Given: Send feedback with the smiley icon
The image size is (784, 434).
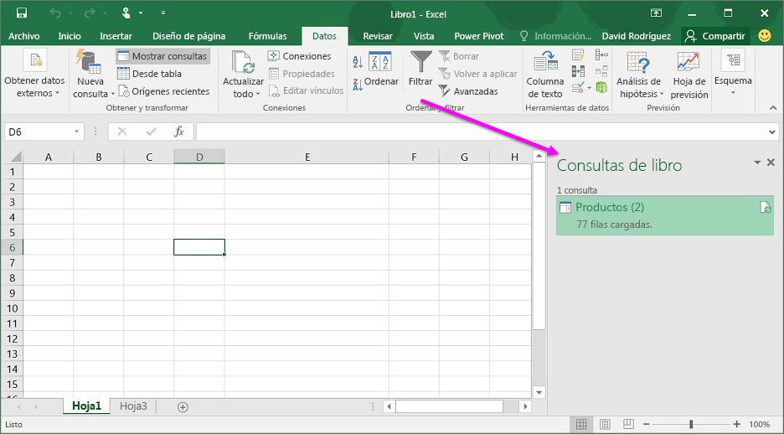Looking at the screenshot, I should tap(765, 35).
